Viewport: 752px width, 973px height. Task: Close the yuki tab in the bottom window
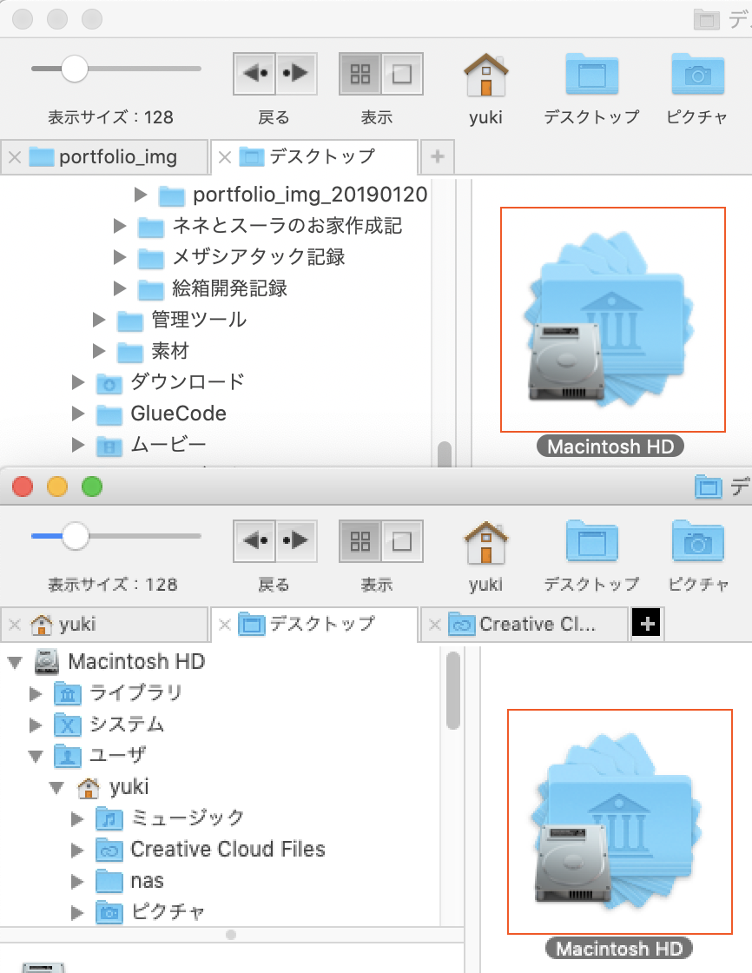click(15, 625)
